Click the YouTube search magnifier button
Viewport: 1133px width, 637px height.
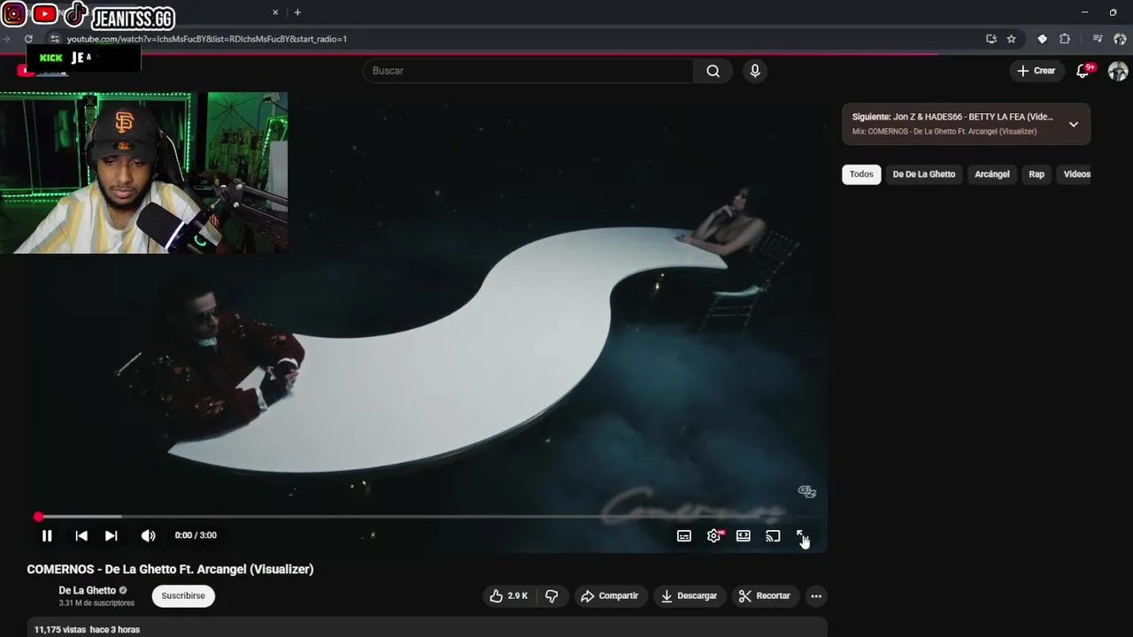click(x=713, y=71)
